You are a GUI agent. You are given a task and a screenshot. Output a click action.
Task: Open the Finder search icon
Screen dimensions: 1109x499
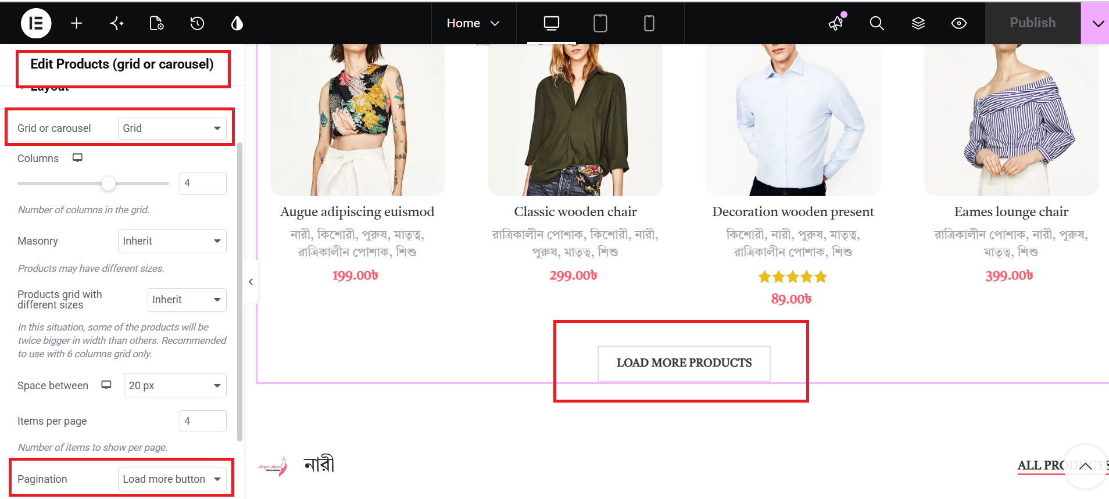click(x=877, y=23)
